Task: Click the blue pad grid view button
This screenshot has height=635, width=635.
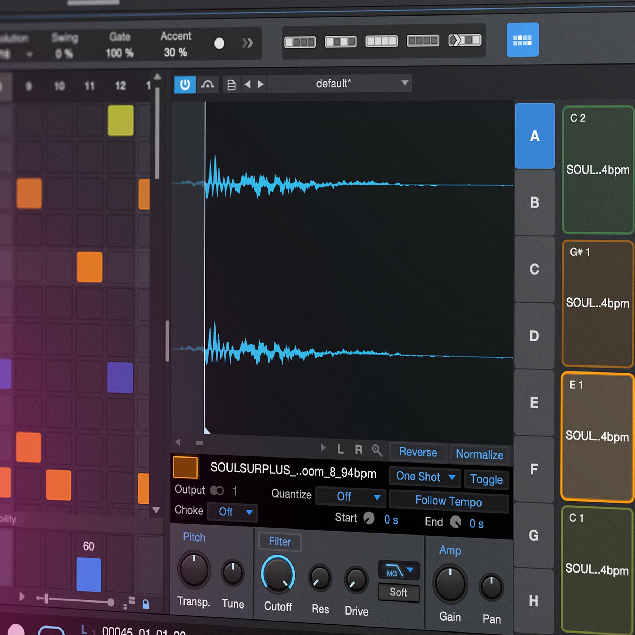Action: click(522, 40)
